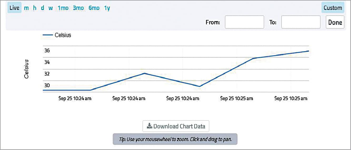Click the To: label text
Viewport: 351px width, 150px height.
pos(273,23)
